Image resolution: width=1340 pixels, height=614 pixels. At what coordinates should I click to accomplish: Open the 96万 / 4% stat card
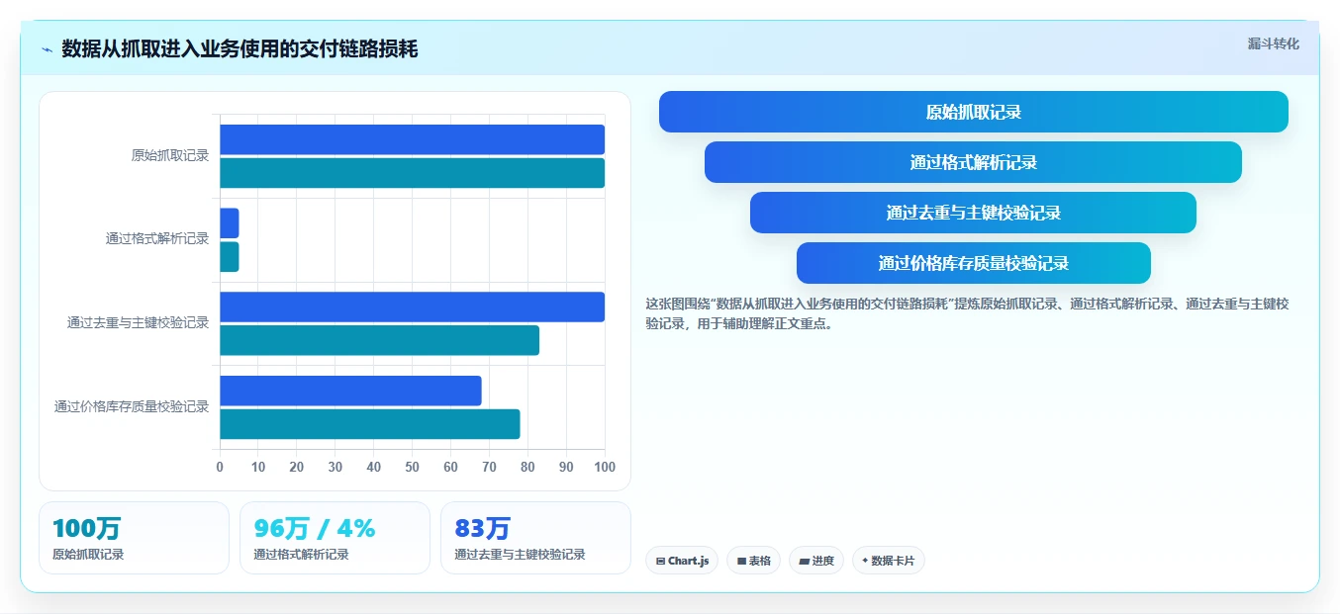pos(335,538)
